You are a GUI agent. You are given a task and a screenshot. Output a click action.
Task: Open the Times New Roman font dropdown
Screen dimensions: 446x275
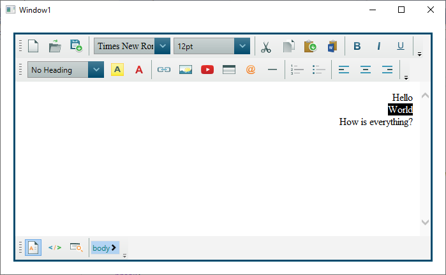click(x=163, y=46)
